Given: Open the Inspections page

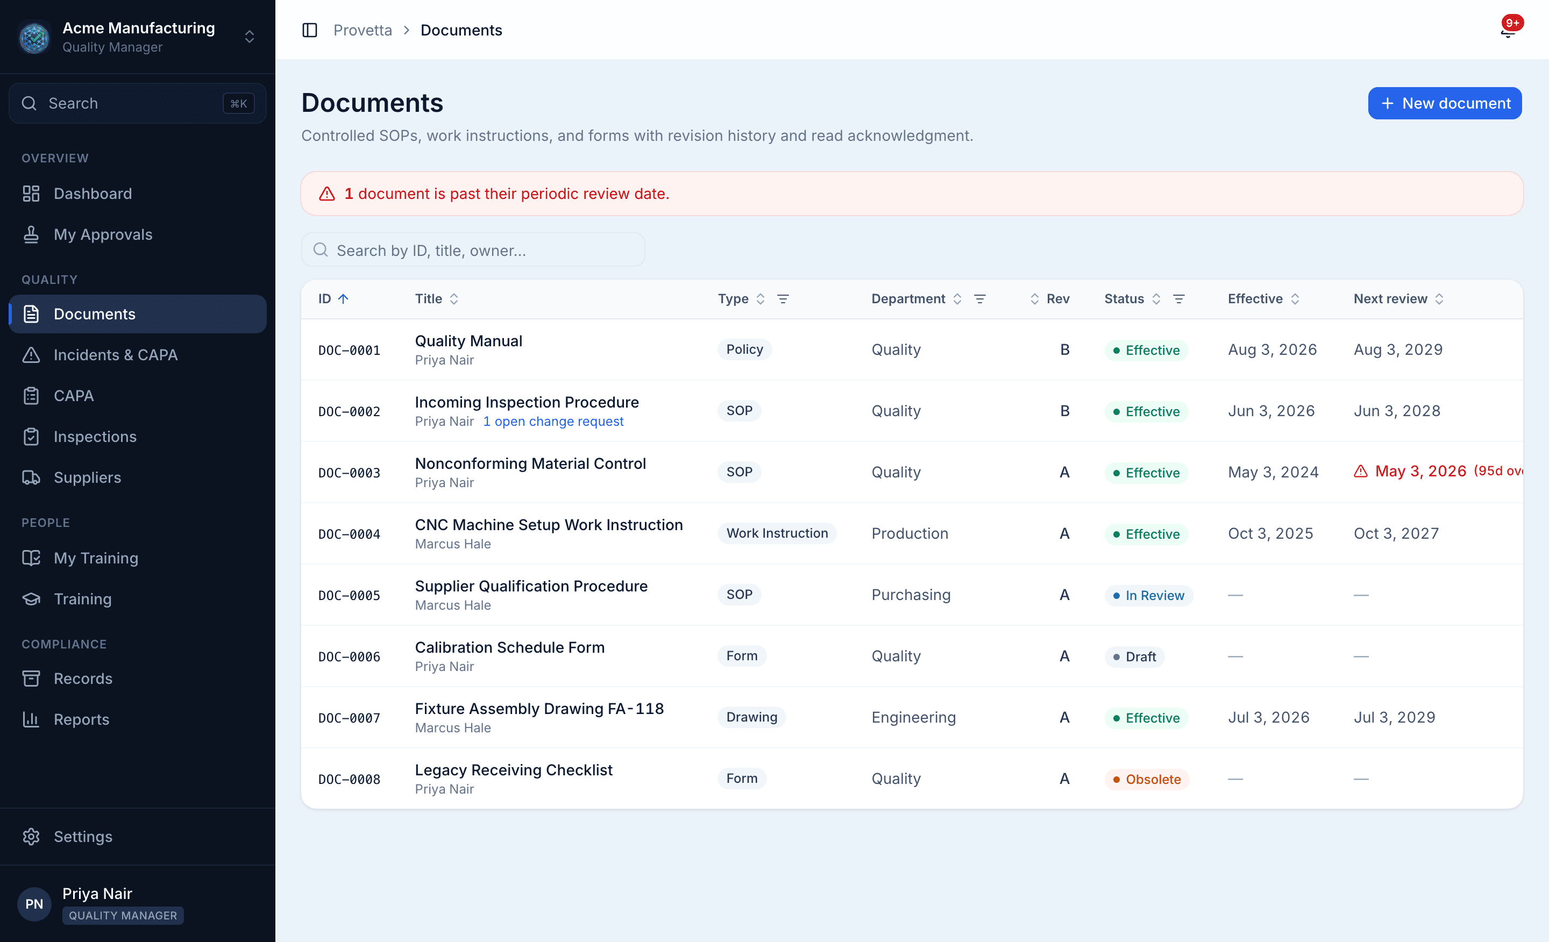Looking at the screenshot, I should pyautogui.click(x=138, y=437).
